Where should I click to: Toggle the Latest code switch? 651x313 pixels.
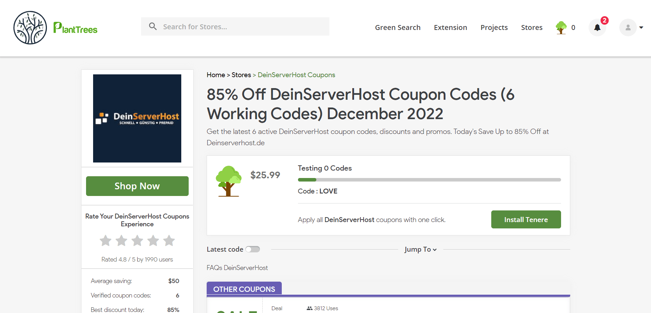253,249
